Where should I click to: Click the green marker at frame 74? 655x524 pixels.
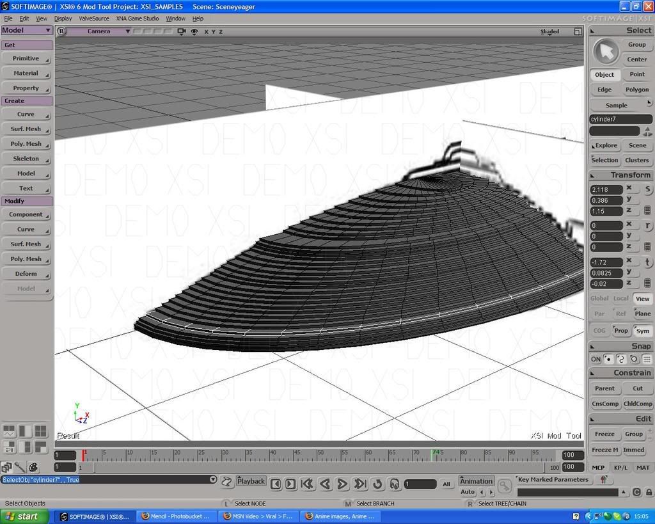[x=432, y=455]
